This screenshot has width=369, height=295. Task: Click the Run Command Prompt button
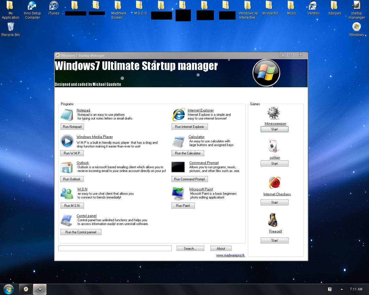189,179
